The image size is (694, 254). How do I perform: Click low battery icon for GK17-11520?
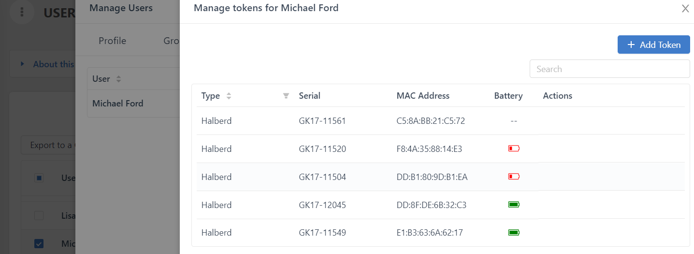tap(514, 149)
